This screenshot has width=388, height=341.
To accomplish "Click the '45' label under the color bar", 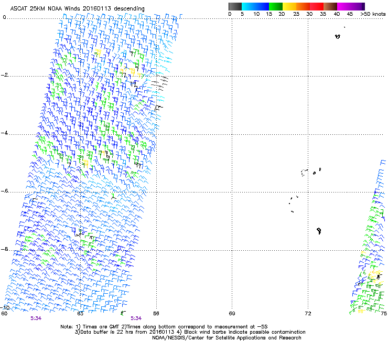I will 350,14.
